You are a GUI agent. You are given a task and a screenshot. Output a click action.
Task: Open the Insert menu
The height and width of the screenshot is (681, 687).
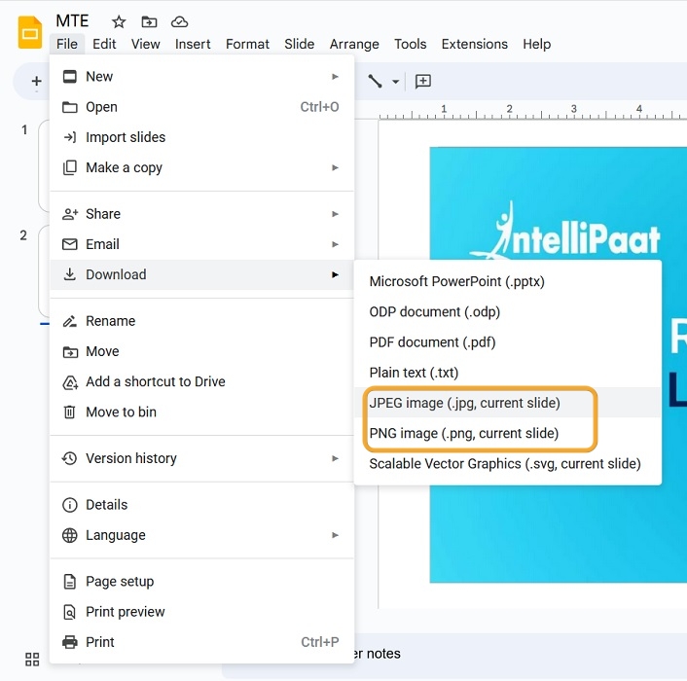(193, 44)
